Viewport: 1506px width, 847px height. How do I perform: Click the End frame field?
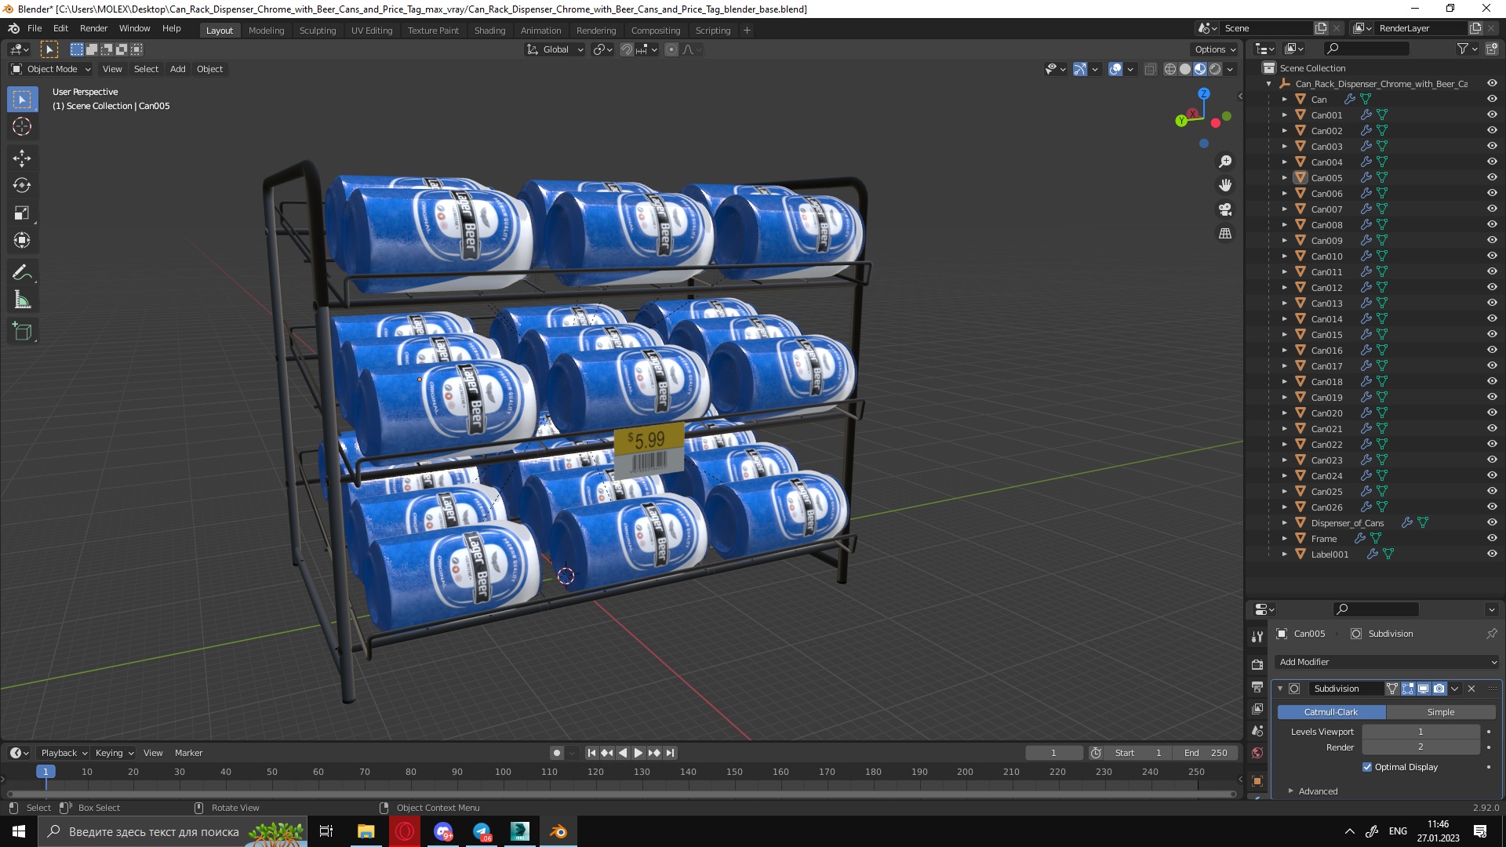tap(1206, 753)
